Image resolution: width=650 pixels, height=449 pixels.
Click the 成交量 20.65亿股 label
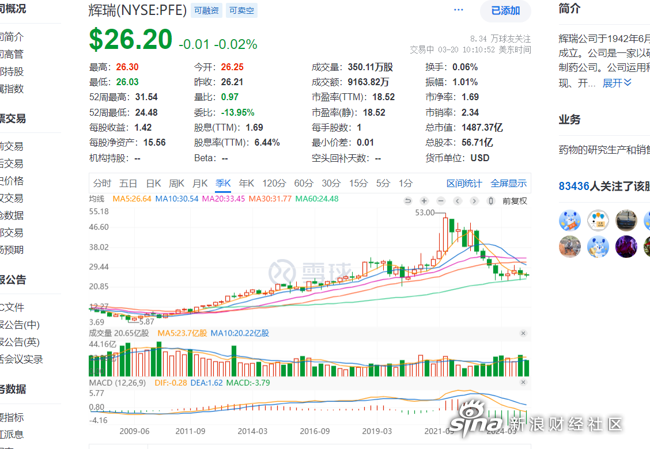click(x=119, y=333)
